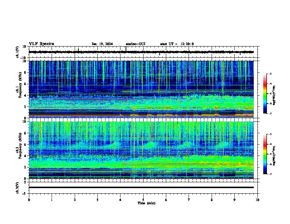Click the ch.2 'Frequency (kHz)' axis label
290x224 pixels.
pos(20,146)
